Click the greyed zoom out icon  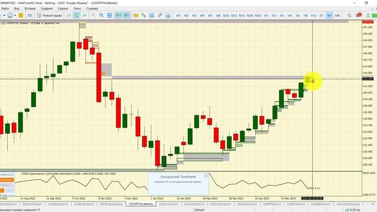93,15
